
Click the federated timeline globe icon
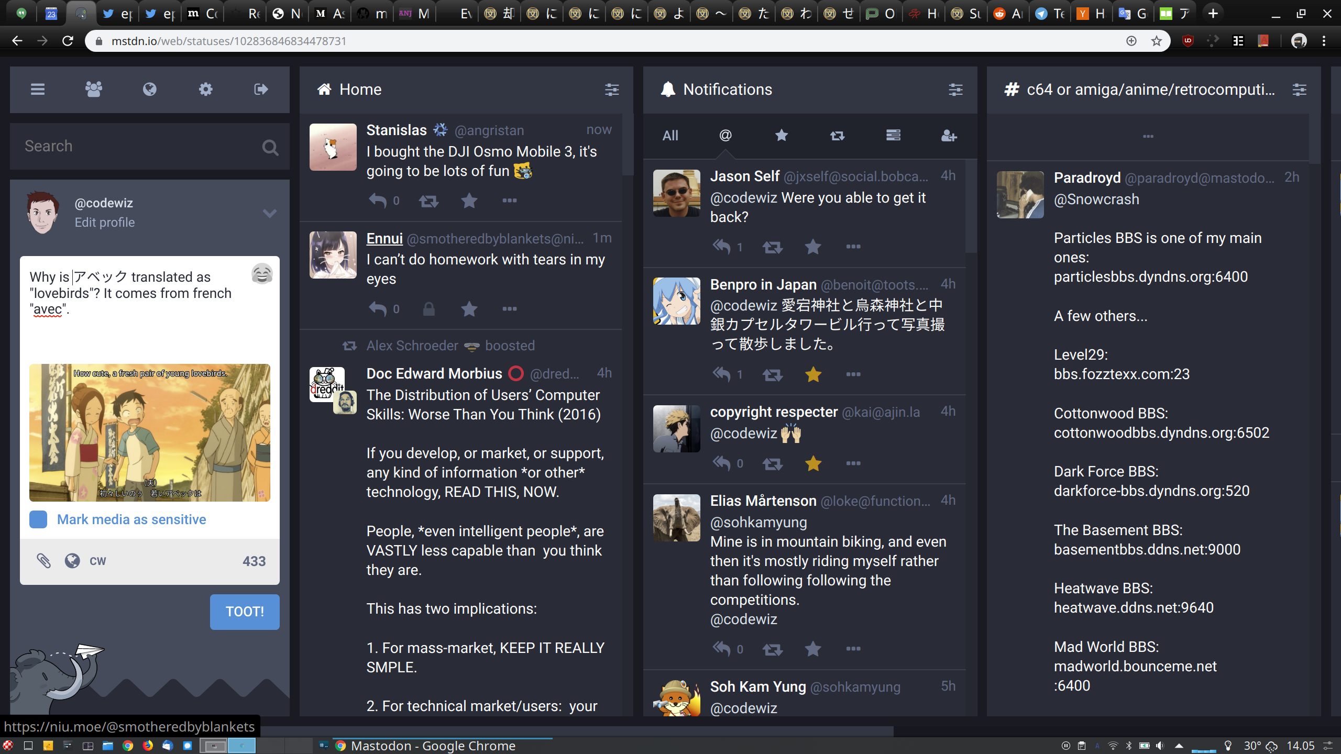(x=149, y=90)
